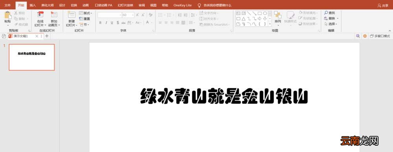The height and width of the screenshot is (152, 393).
Task: Open the Shape Outline (形状轮廓) color option
Action: point(308,19)
